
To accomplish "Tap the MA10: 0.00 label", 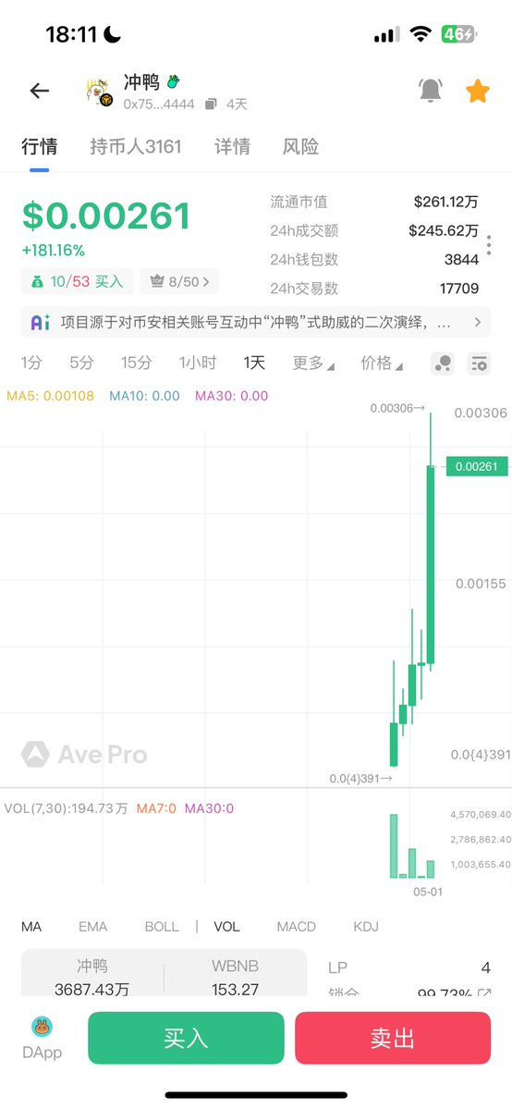I will coord(144,396).
